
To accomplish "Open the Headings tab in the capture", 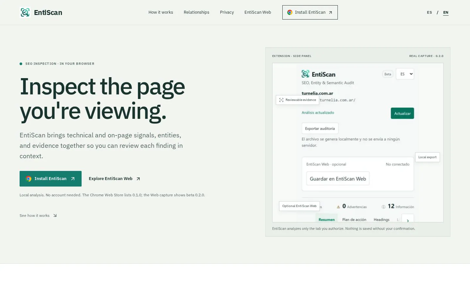I will click(382, 219).
